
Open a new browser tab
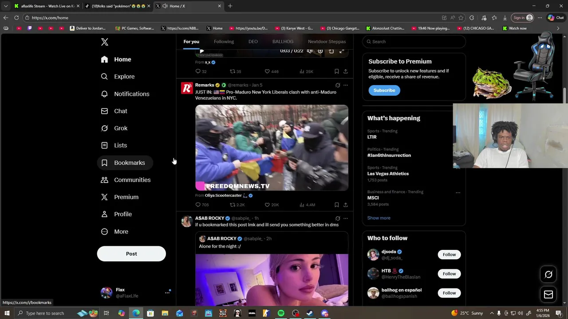(230, 6)
